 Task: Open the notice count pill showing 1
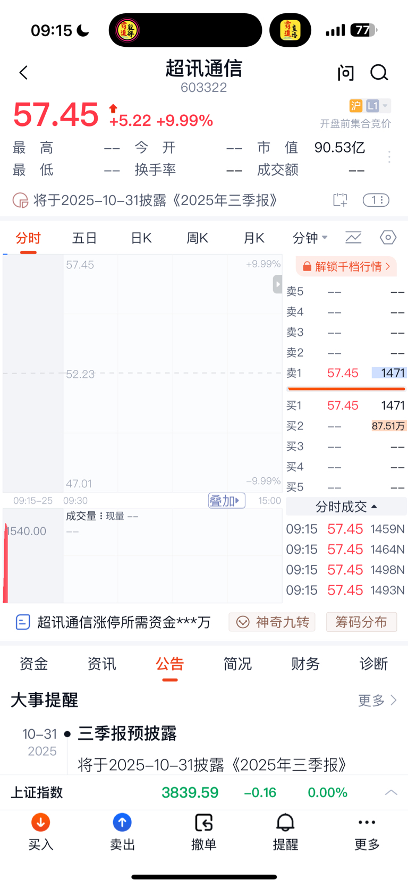376,200
